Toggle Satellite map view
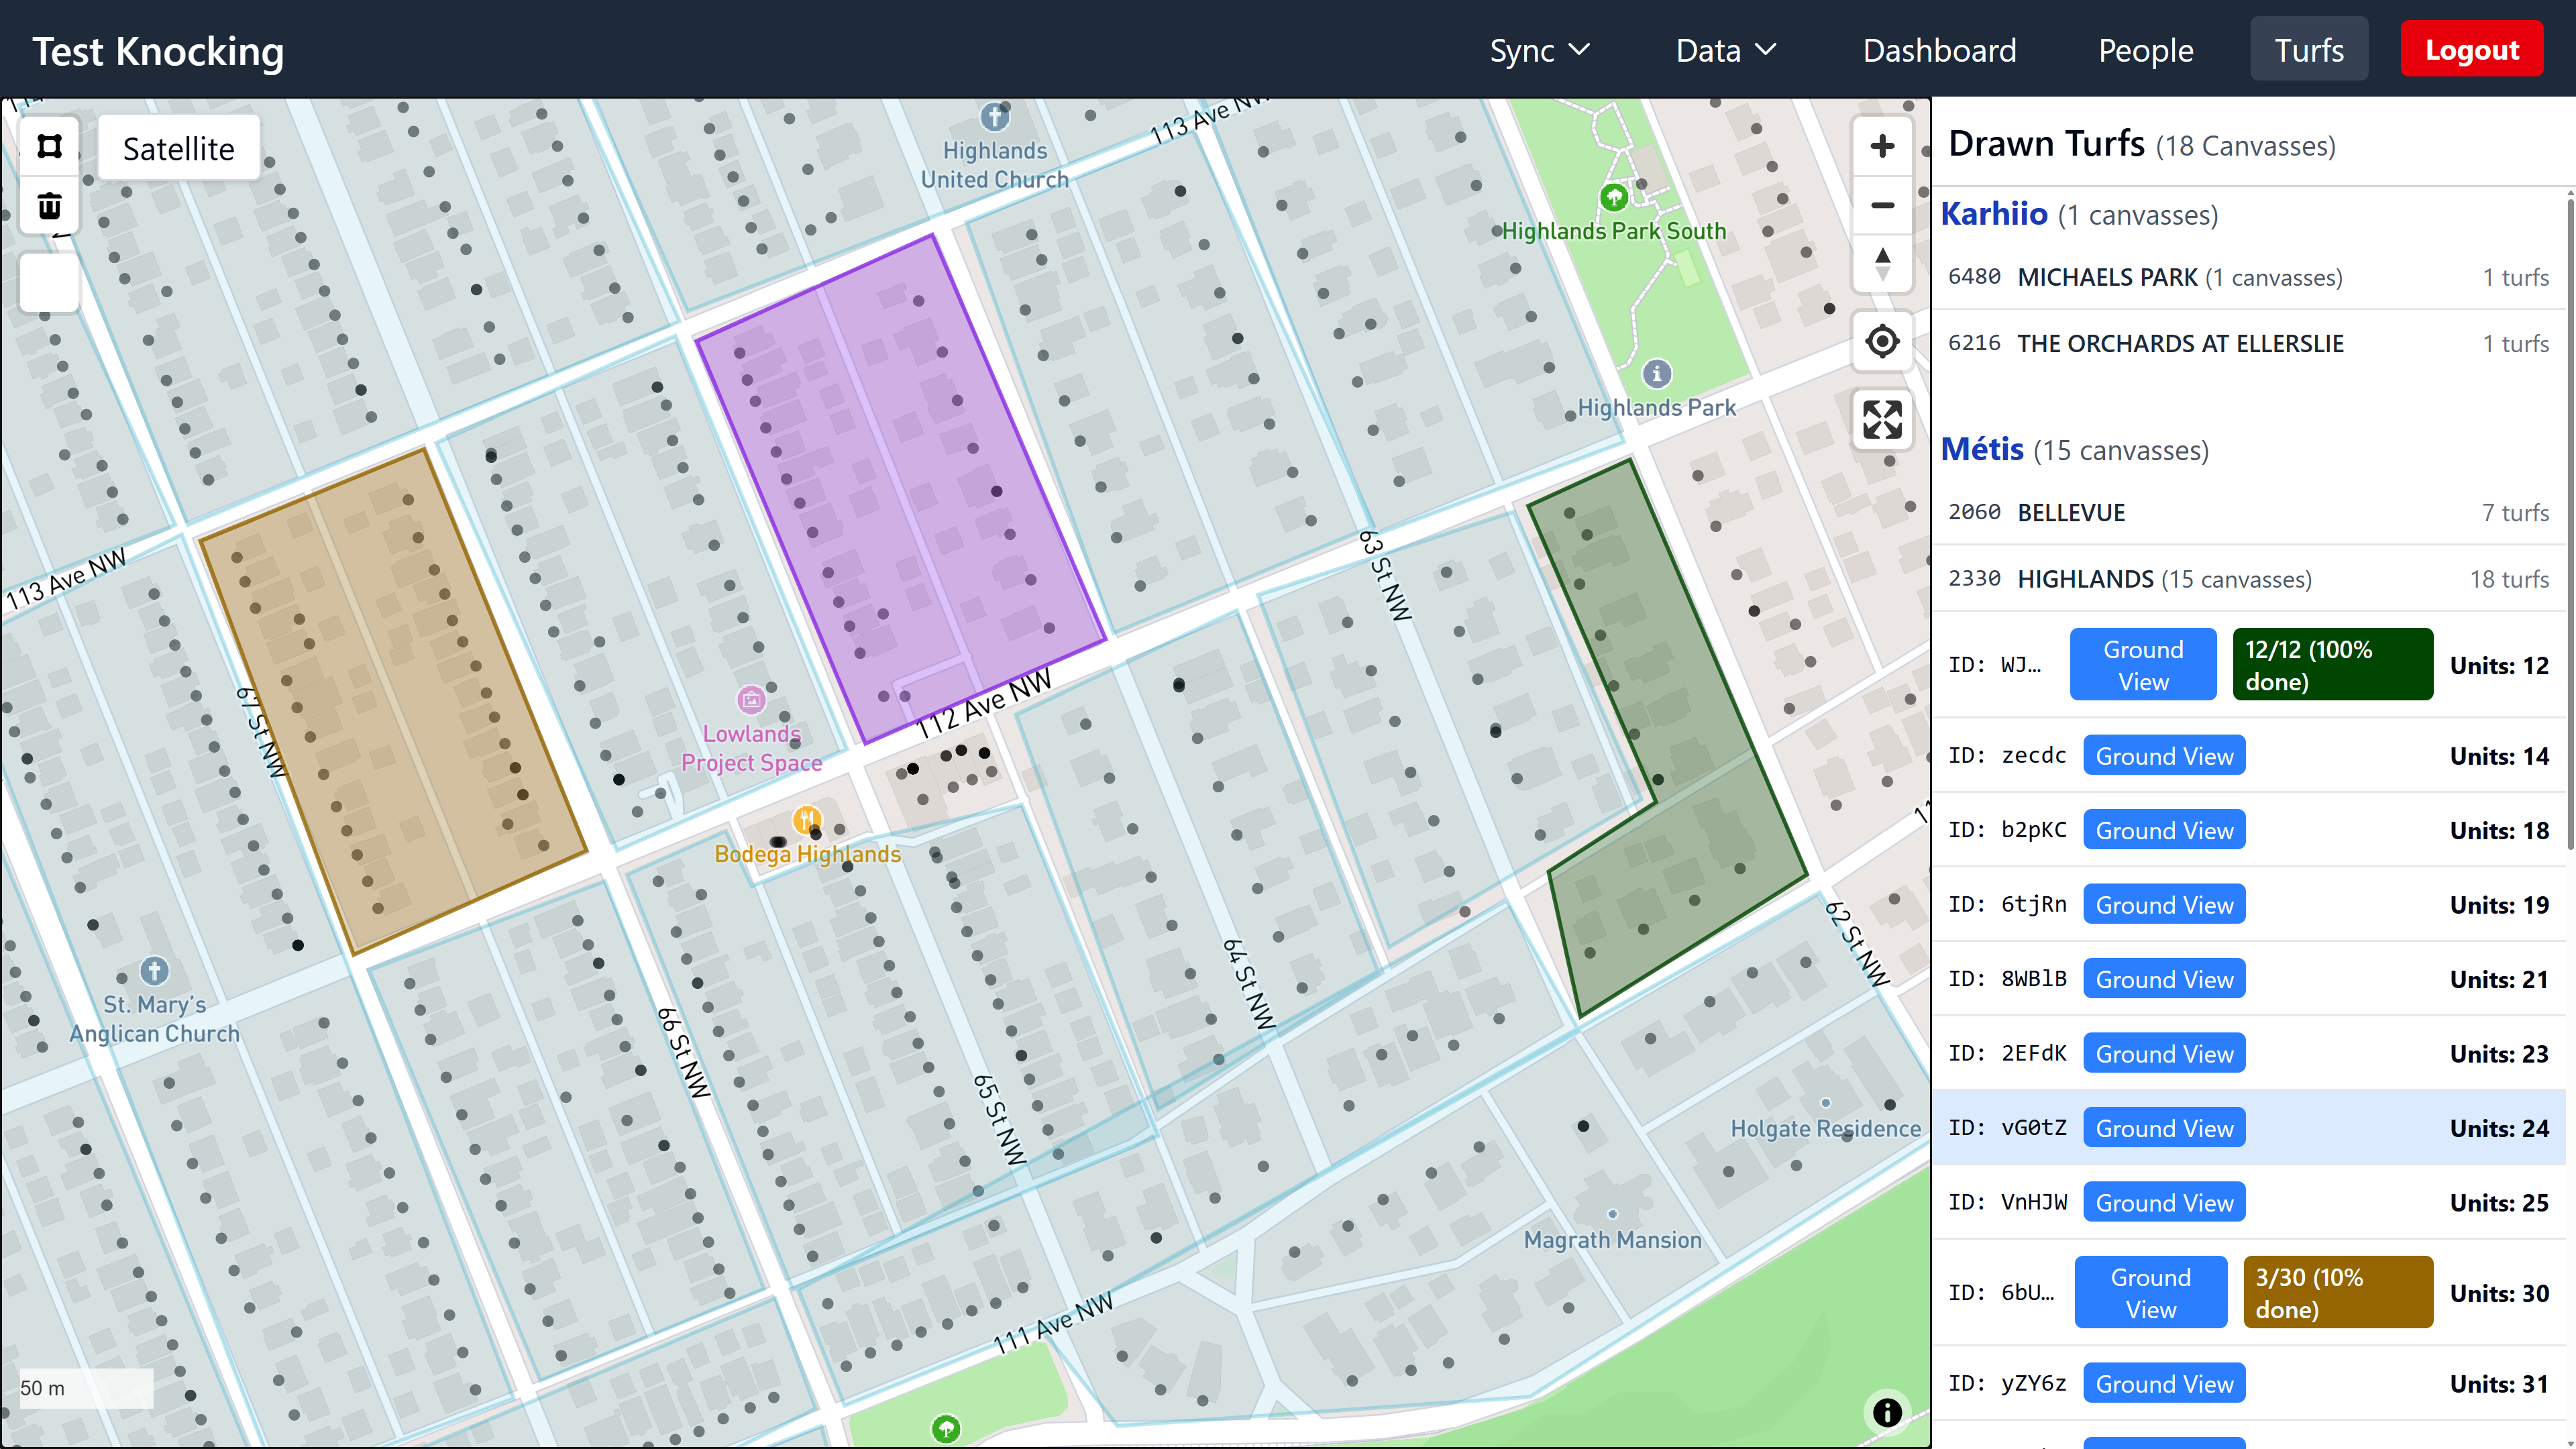This screenshot has height=1449, width=2576. (x=179, y=149)
